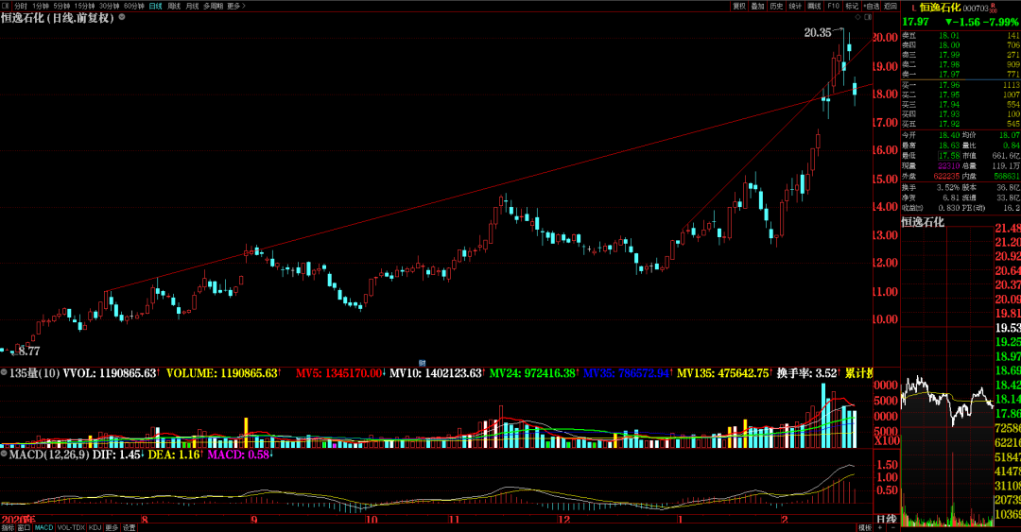Add stock via +自选 button

(x=872, y=6)
